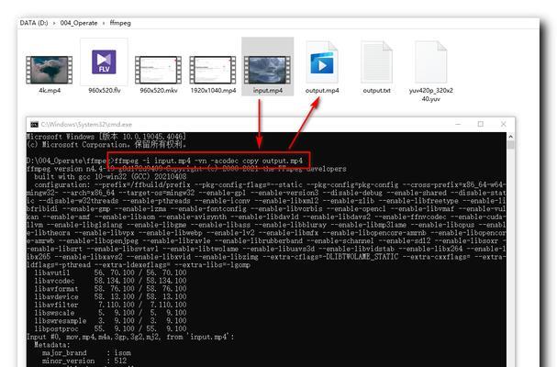Click the cmd scrollbar up arrow

point(511,137)
